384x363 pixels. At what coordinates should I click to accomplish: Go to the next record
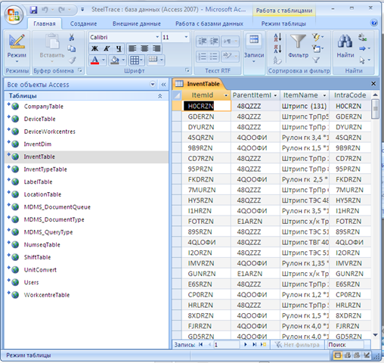click(246, 344)
